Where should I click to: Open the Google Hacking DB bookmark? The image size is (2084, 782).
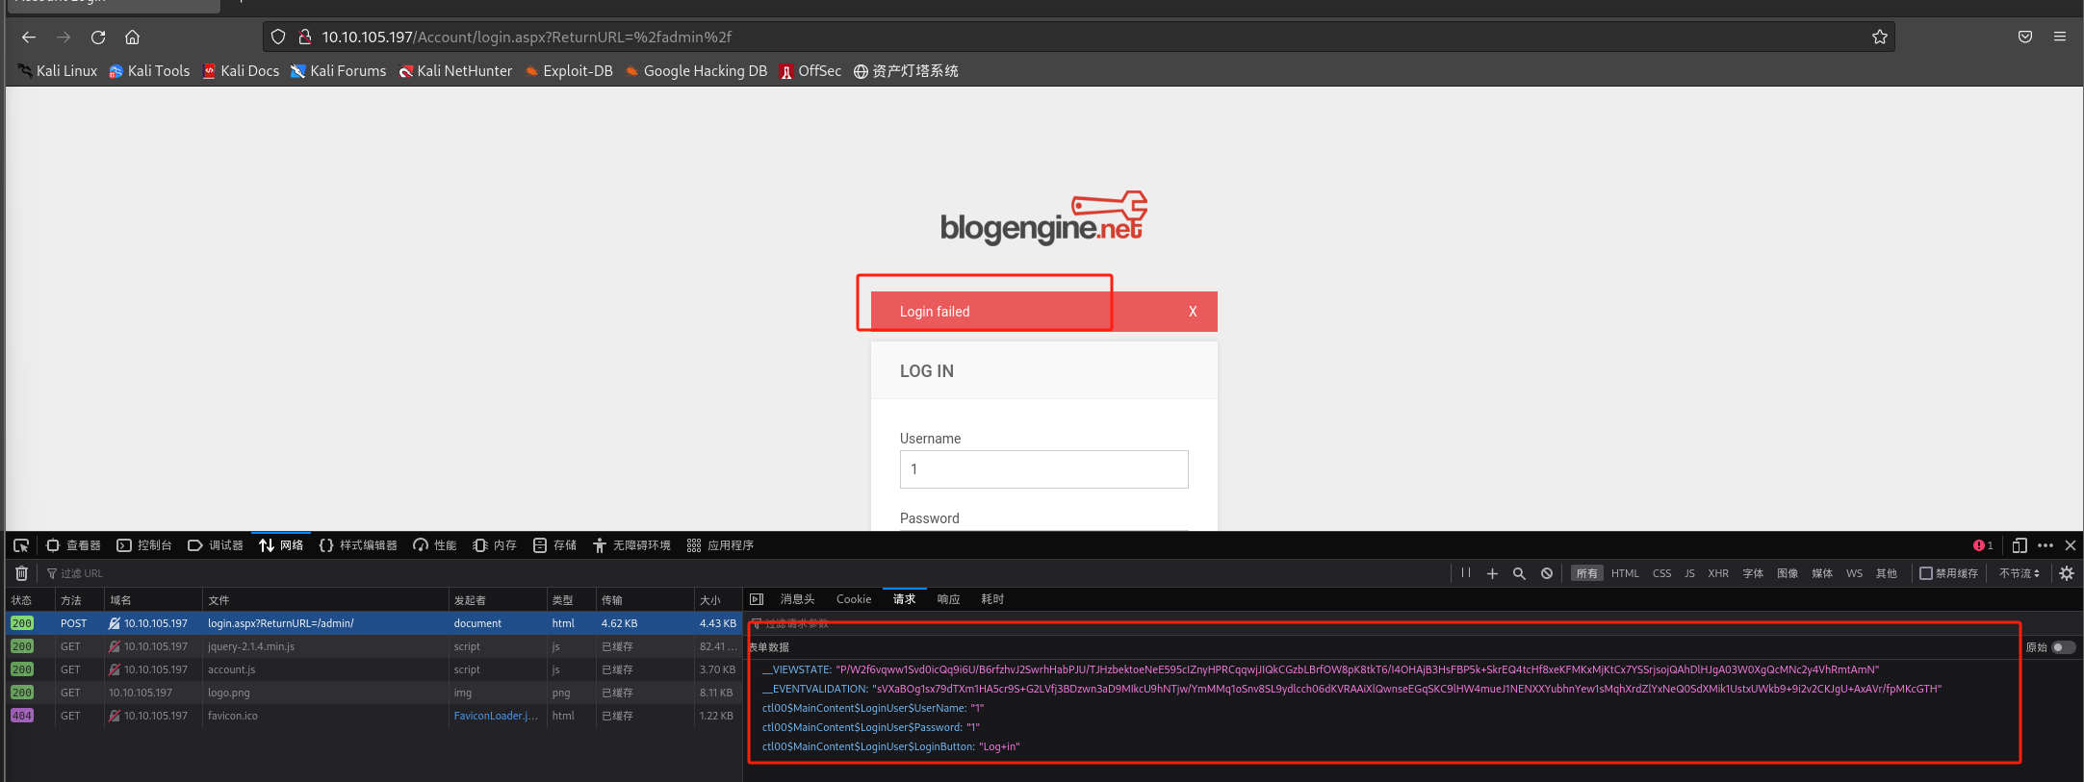tap(696, 71)
